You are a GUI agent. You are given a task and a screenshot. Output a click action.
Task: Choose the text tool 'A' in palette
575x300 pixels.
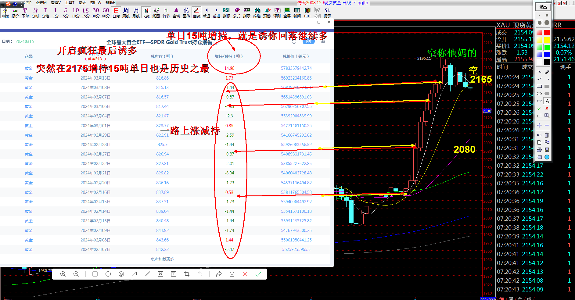[x=547, y=101]
